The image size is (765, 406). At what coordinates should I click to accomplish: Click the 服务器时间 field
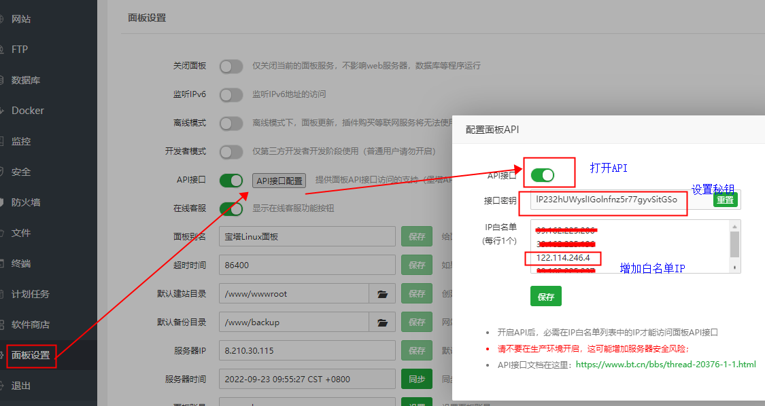[307, 380]
